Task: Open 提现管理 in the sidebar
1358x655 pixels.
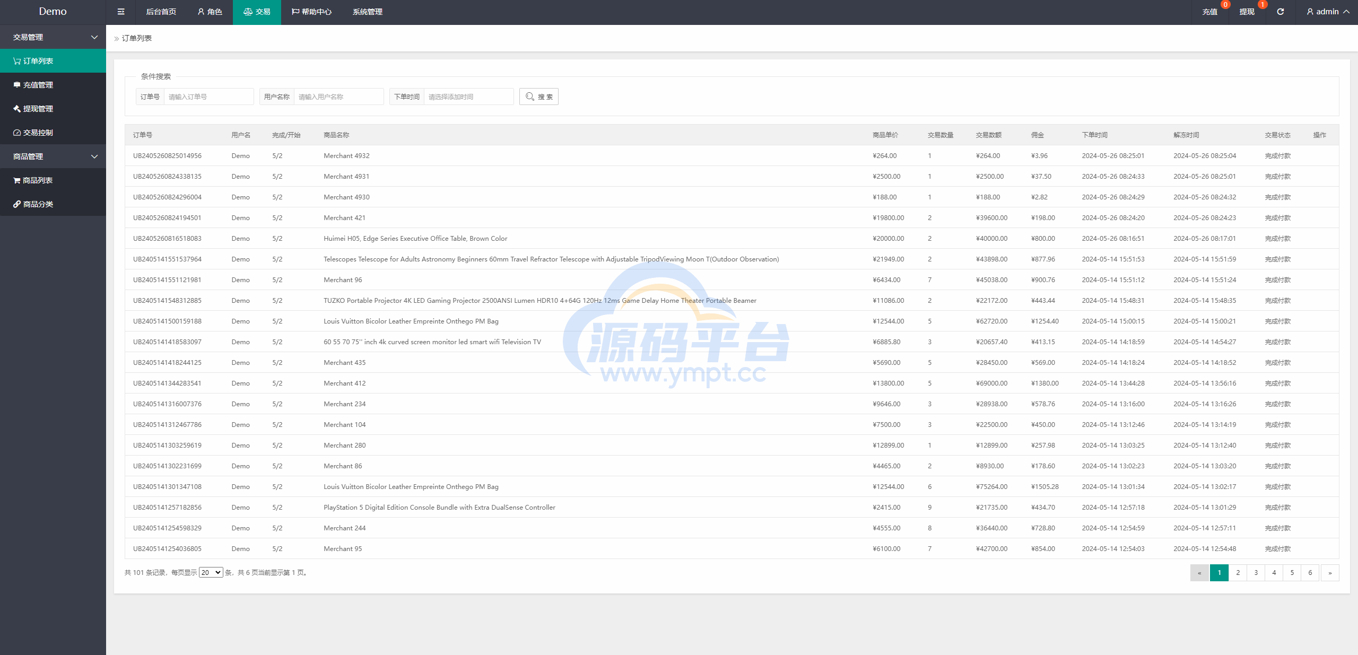Action: tap(53, 109)
